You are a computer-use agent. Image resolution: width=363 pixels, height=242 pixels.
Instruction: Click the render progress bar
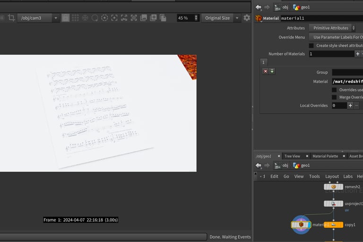click(103, 237)
